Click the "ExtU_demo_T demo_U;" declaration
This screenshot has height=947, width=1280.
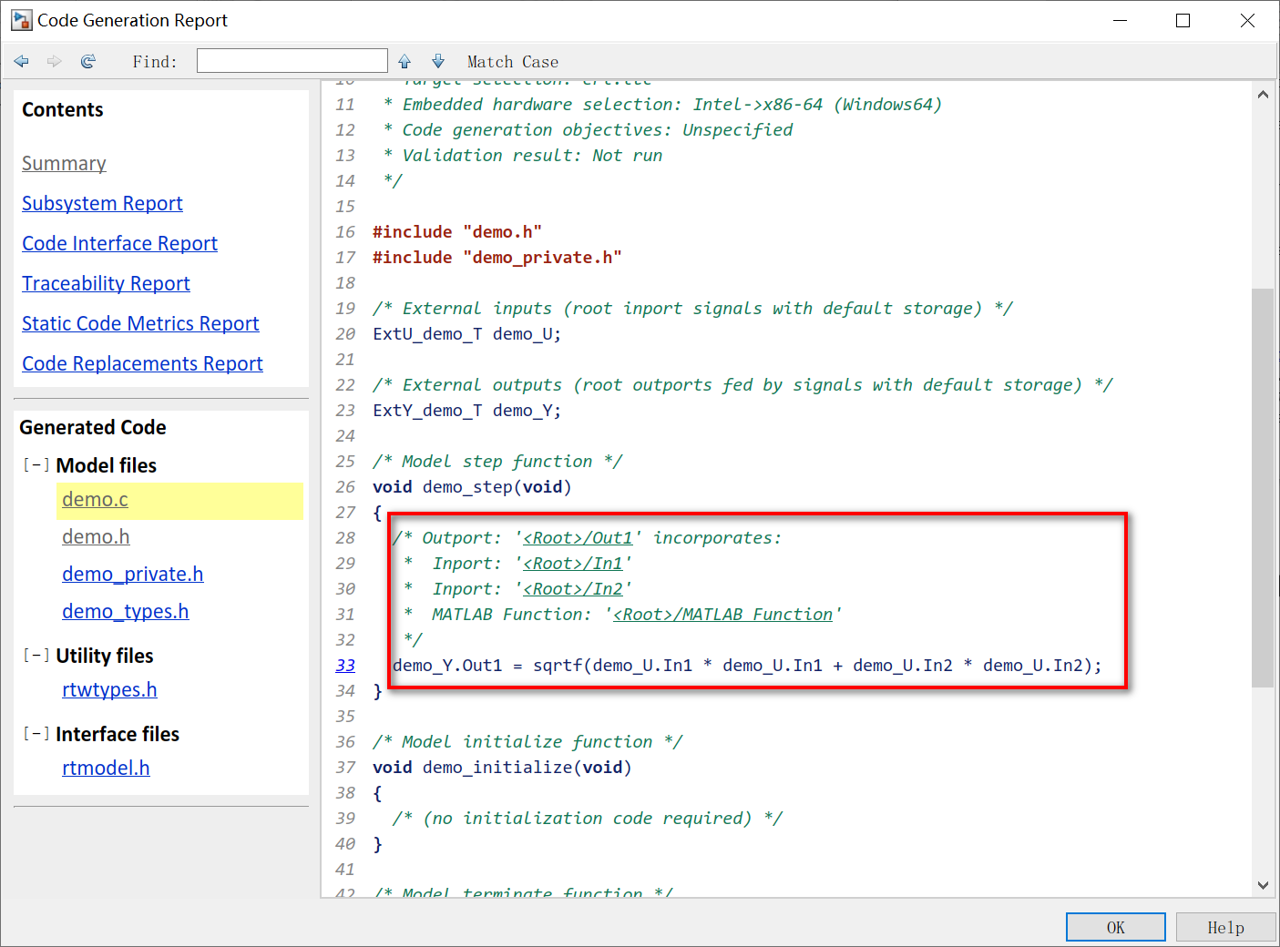[466, 334]
